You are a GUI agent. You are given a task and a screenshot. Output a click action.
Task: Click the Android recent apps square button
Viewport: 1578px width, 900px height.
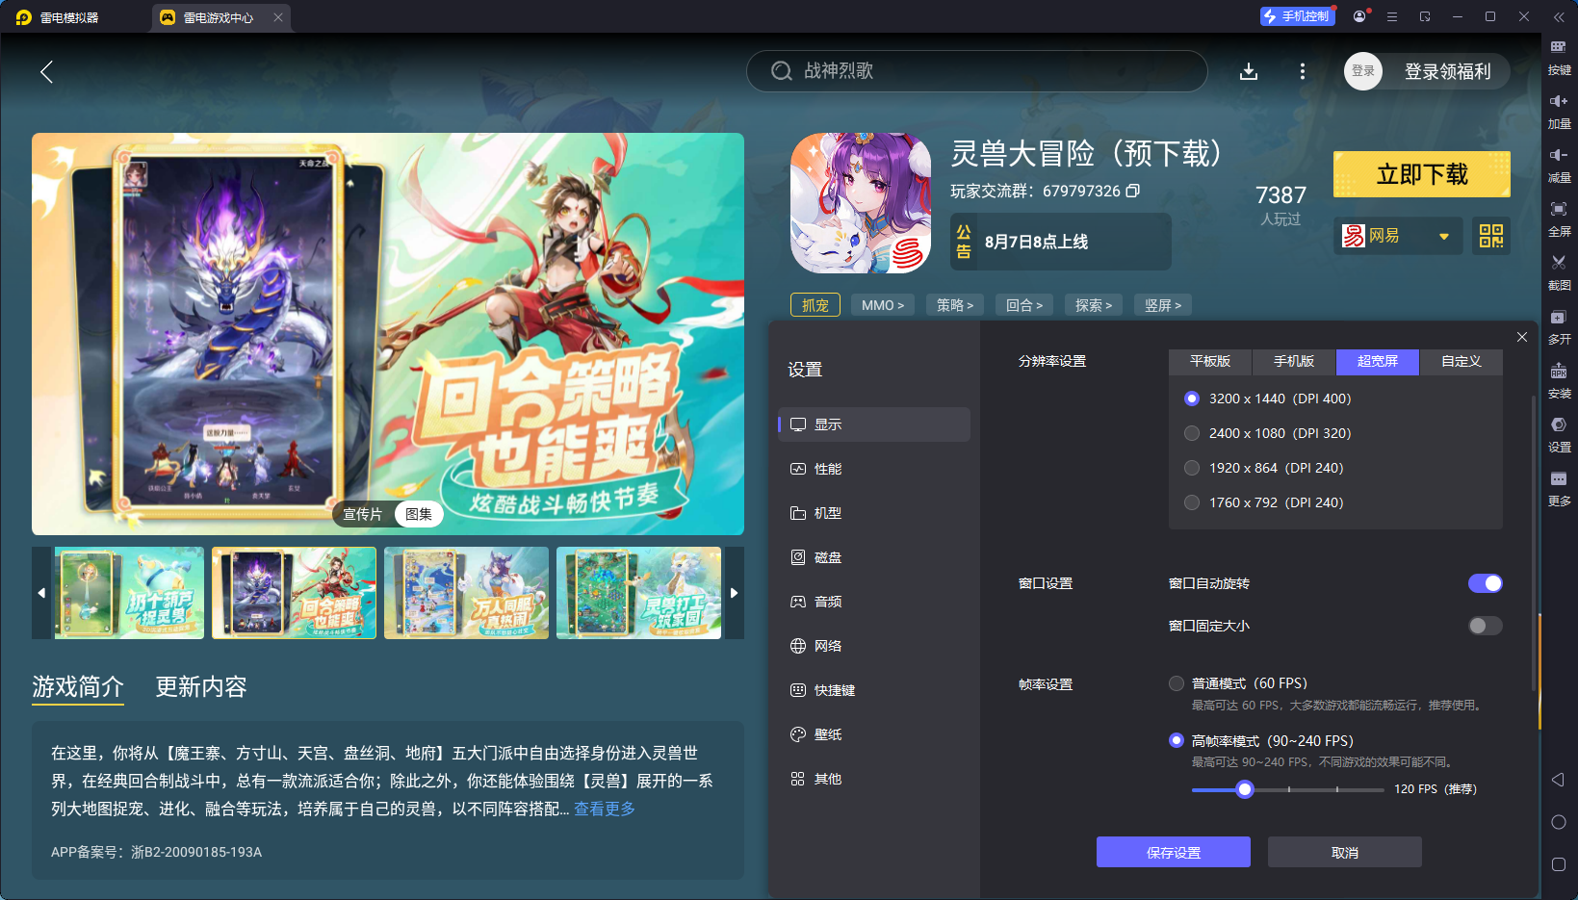point(1559,864)
